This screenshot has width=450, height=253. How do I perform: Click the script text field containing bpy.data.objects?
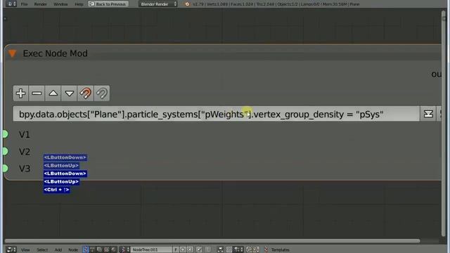coord(216,114)
